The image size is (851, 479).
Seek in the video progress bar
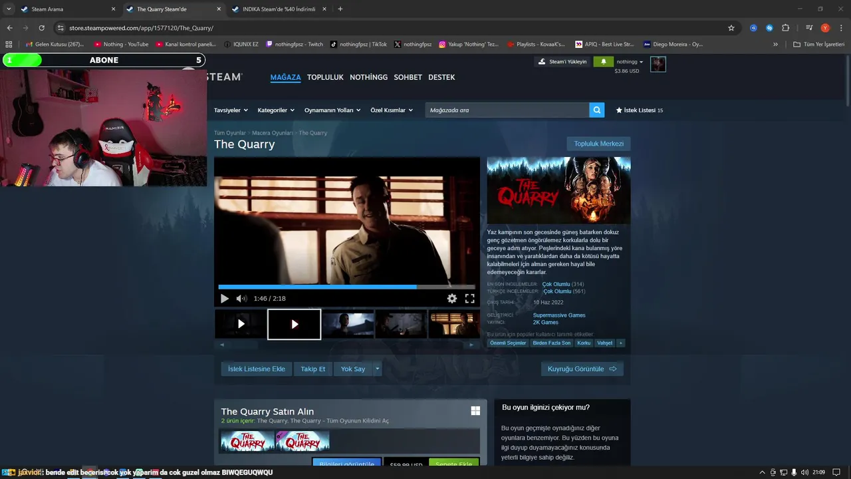pyautogui.click(x=346, y=287)
